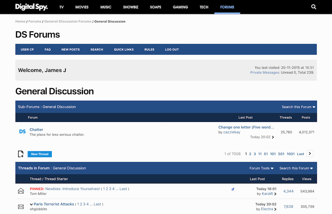332x214 pixels.
Task: Click the Home breadcrumb link
Action: point(20,21)
